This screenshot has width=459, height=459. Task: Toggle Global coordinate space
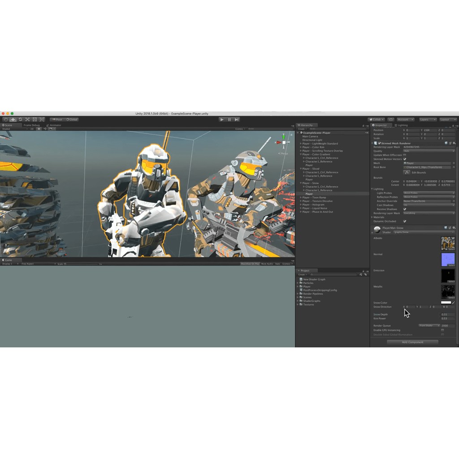point(72,120)
